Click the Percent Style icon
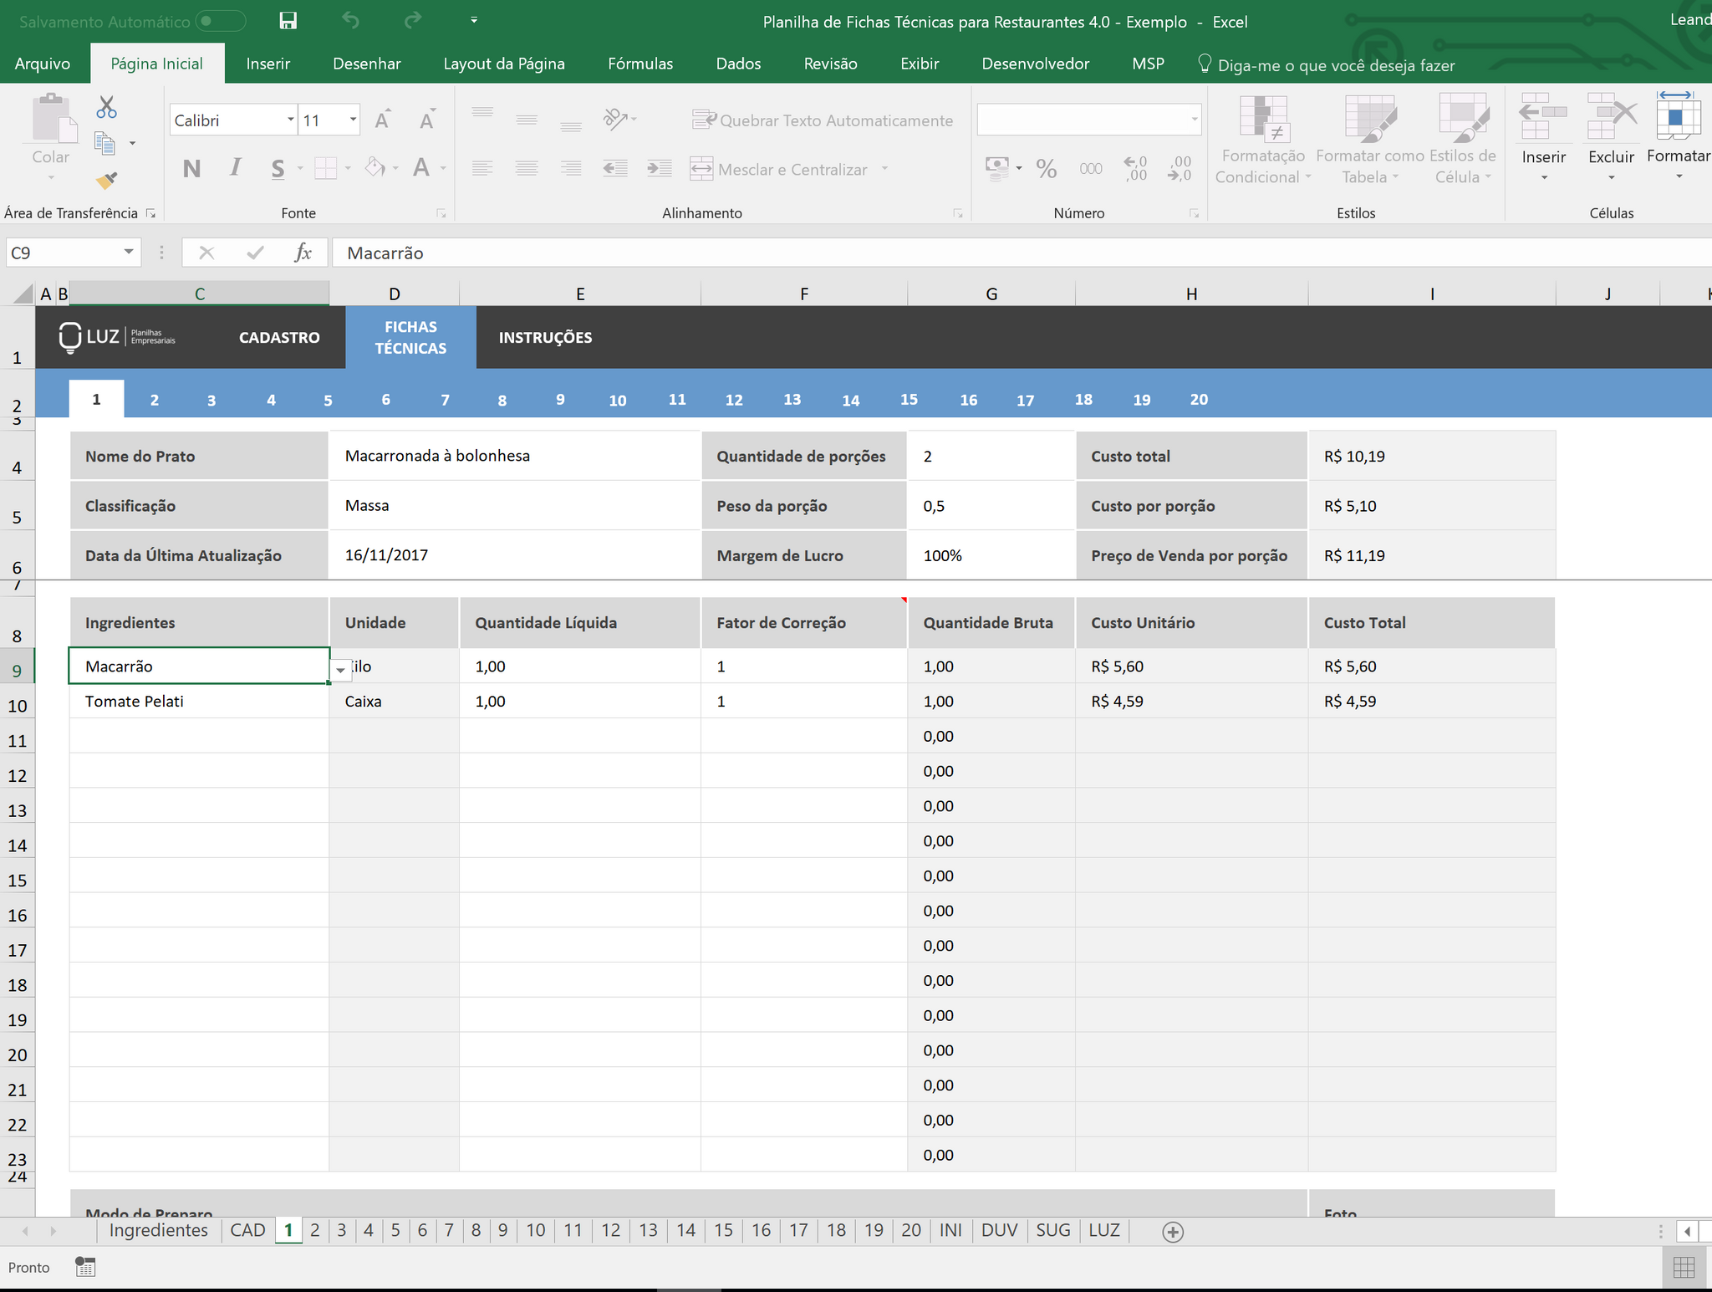This screenshot has width=1712, height=1292. pos(1046,169)
